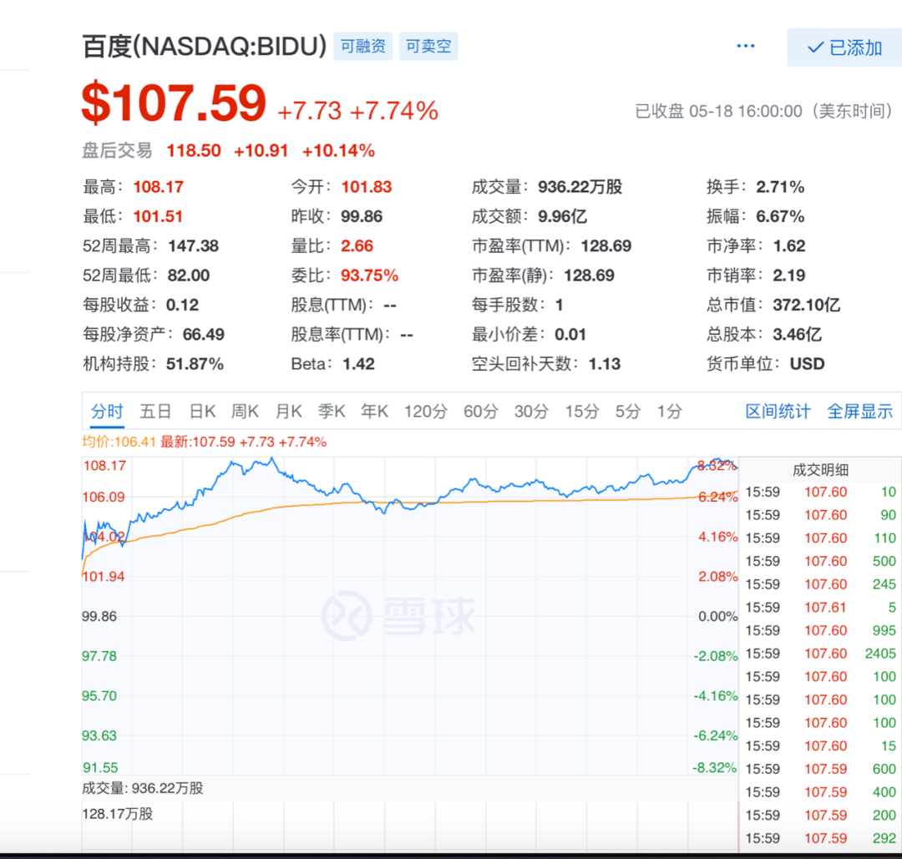Click the 全屏显示 fullscreen link
Viewport: 902px width, 859px height.
click(x=860, y=412)
